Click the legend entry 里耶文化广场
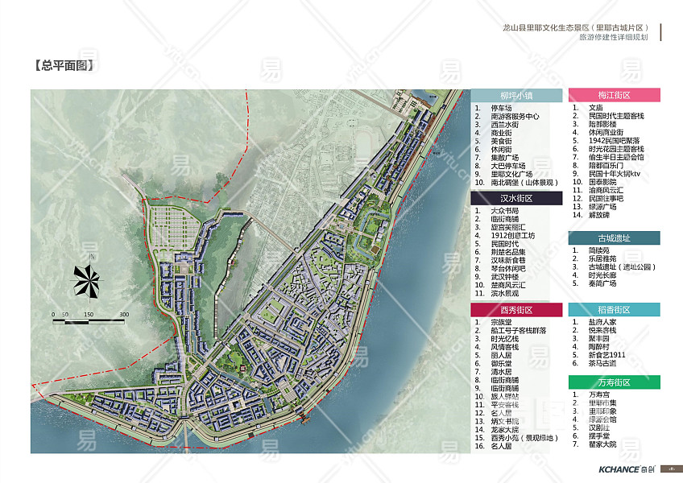Screen dimensions: 683x483 (511, 174)
